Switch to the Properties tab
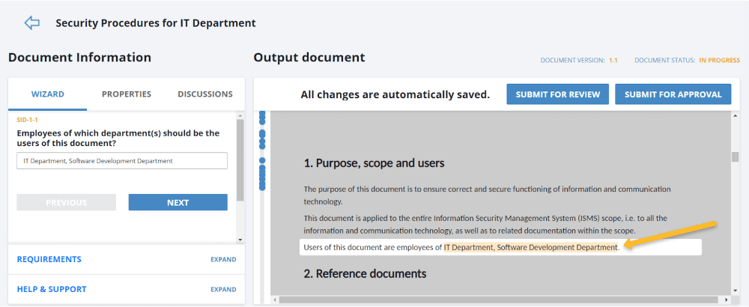The image size is (749, 307). coord(126,94)
